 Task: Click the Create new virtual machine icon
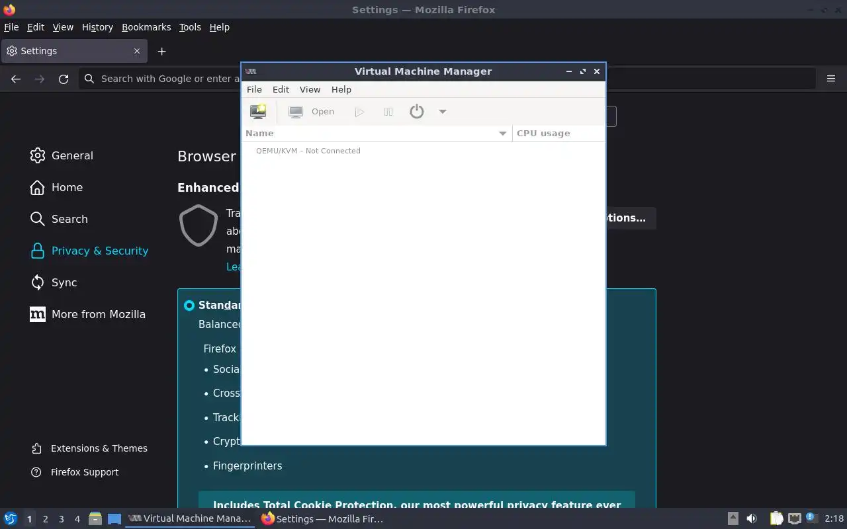pyautogui.click(x=258, y=112)
